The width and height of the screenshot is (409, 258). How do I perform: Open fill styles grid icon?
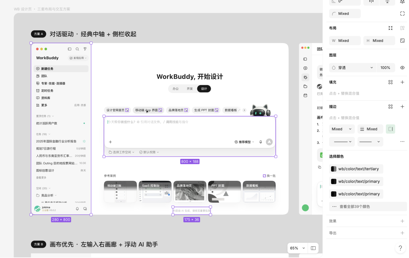390,82
